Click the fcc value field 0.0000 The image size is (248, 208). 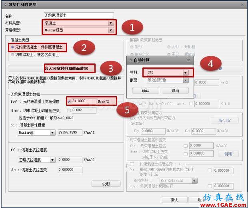201,145
